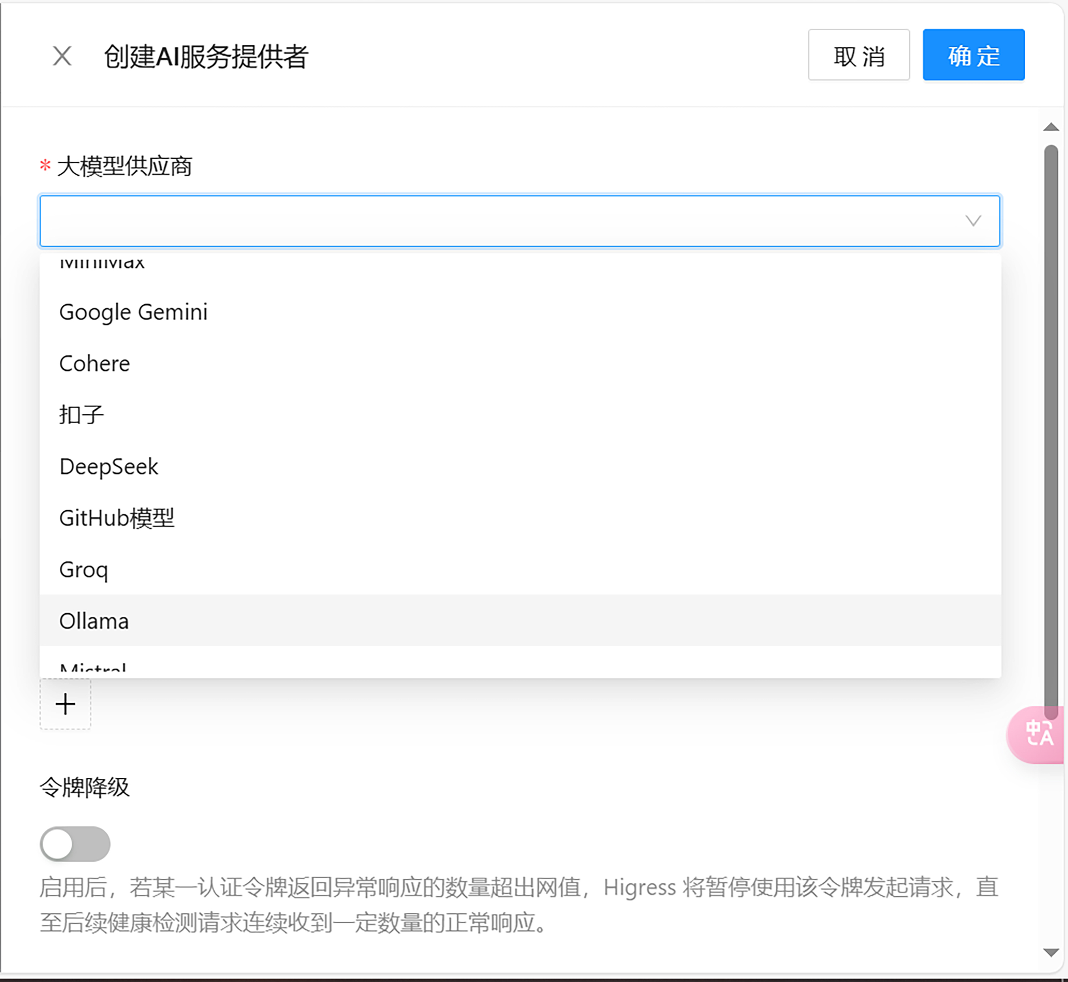Focus the 大模型供应商 select input
The height and width of the screenshot is (982, 1068).
(500, 221)
